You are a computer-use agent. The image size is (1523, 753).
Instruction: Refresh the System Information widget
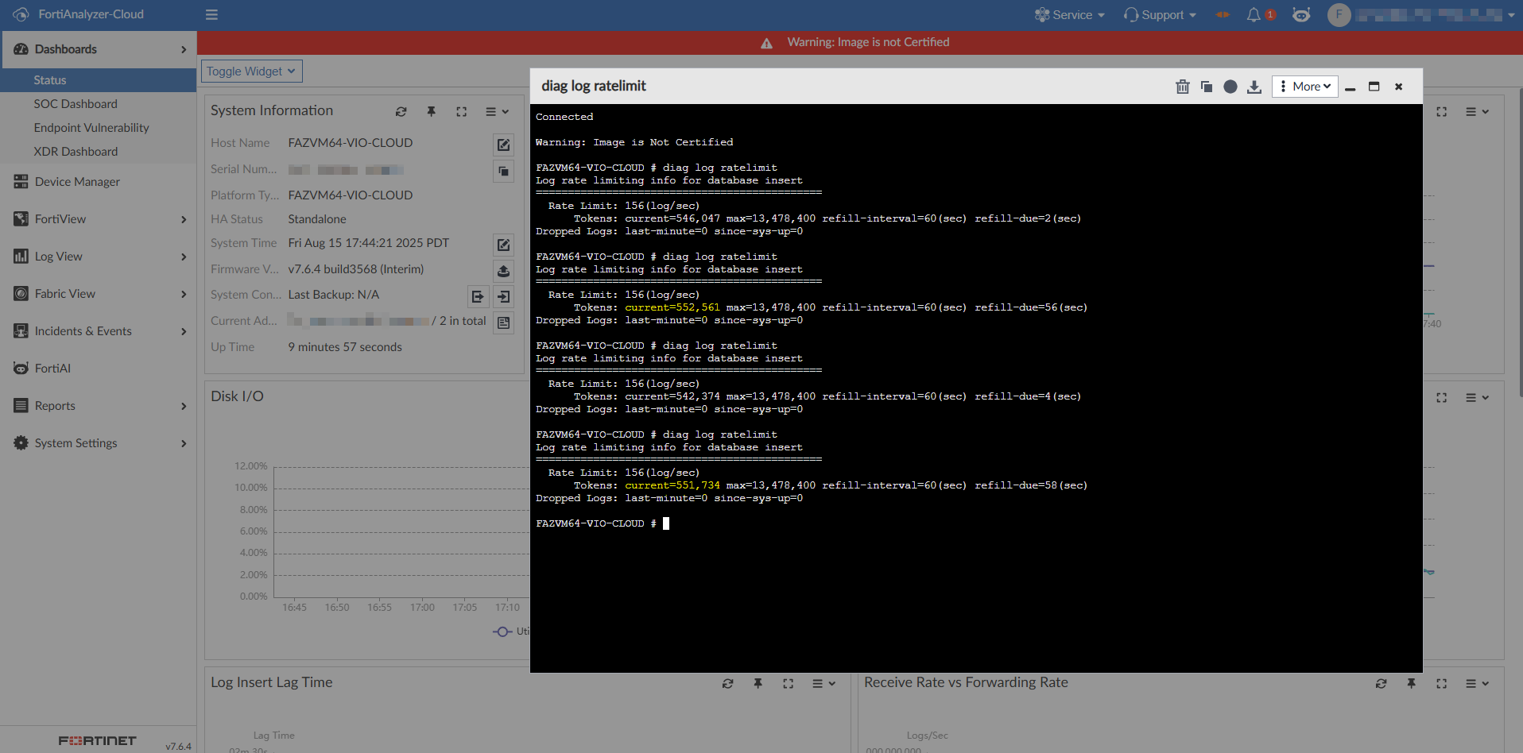(401, 111)
